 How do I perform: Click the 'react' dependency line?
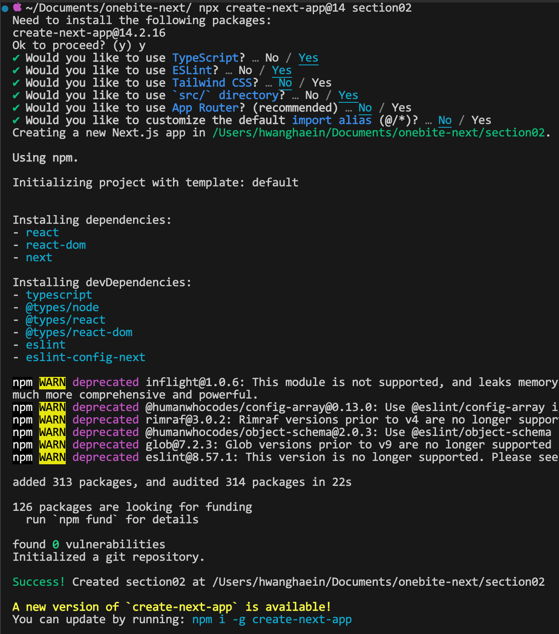42,233
